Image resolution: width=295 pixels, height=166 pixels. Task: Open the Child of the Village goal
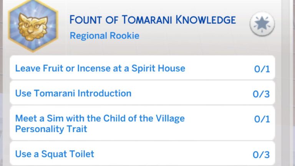click(100, 123)
